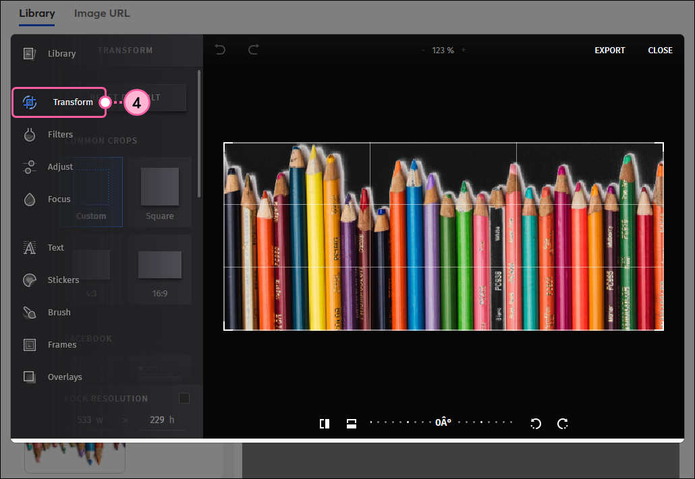Select the Custom crop preset
695x479 pixels.
(x=91, y=192)
